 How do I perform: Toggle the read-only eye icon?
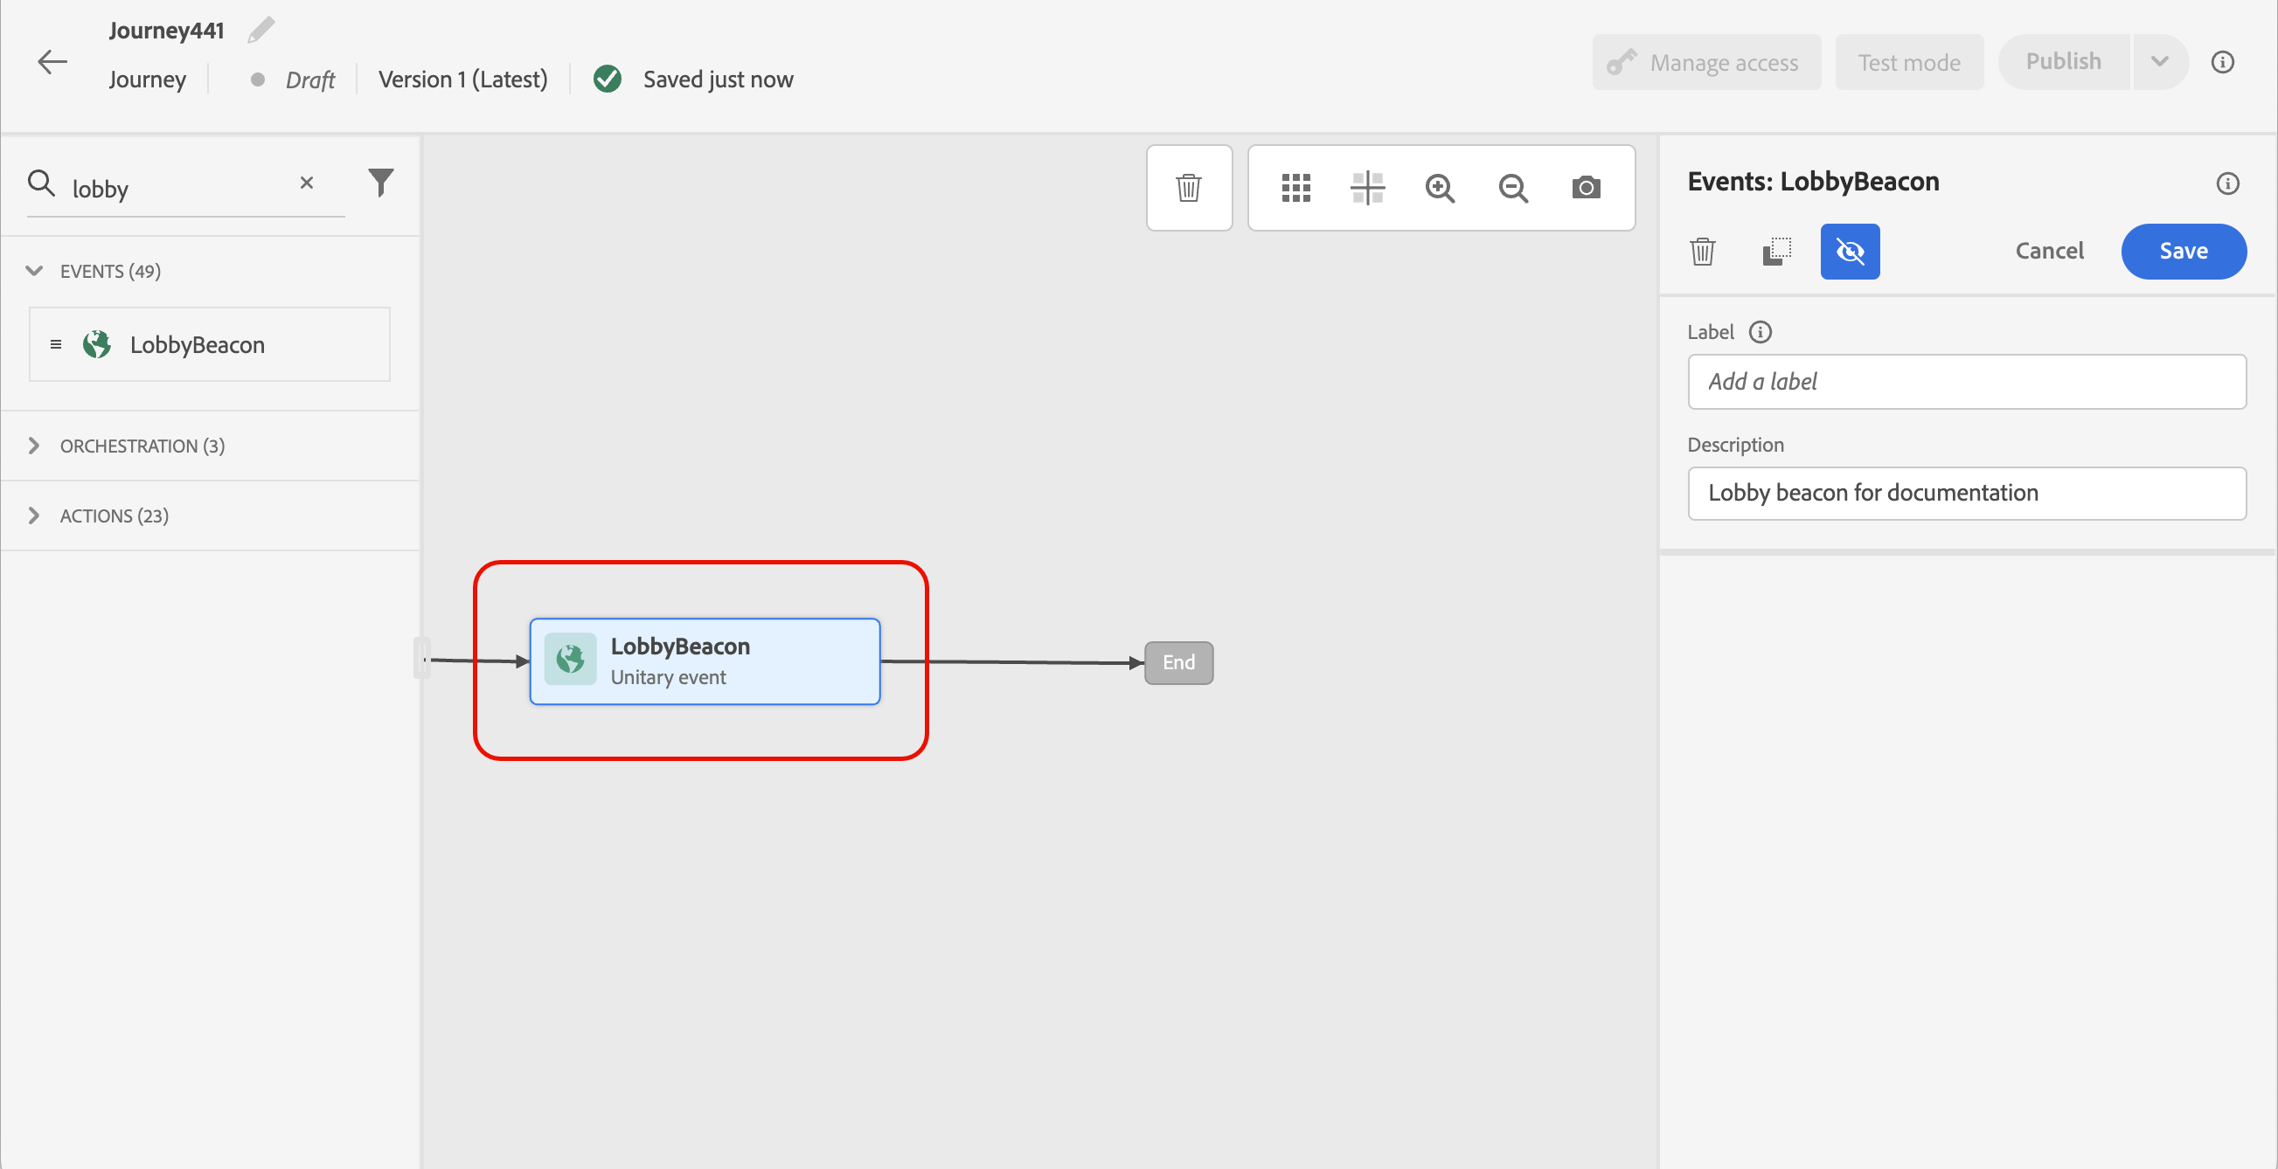tap(1849, 252)
